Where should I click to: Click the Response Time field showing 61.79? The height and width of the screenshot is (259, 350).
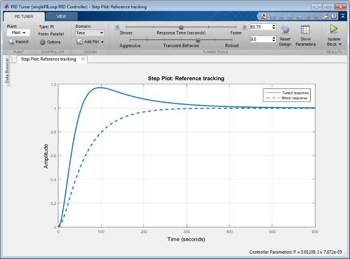[x=261, y=27]
